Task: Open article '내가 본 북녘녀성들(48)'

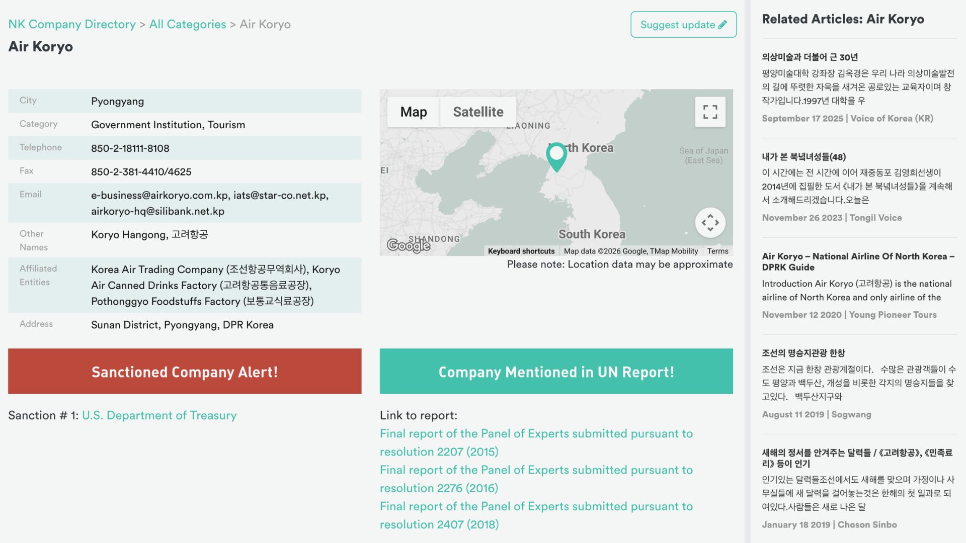Action: tap(803, 157)
